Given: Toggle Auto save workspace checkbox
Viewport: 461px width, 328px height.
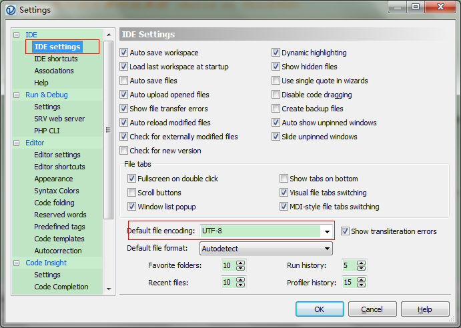Looking at the screenshot, I should tap(124, 53).
